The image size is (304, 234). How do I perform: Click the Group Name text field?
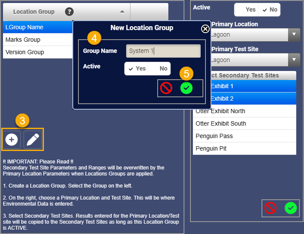click(164, 51)
